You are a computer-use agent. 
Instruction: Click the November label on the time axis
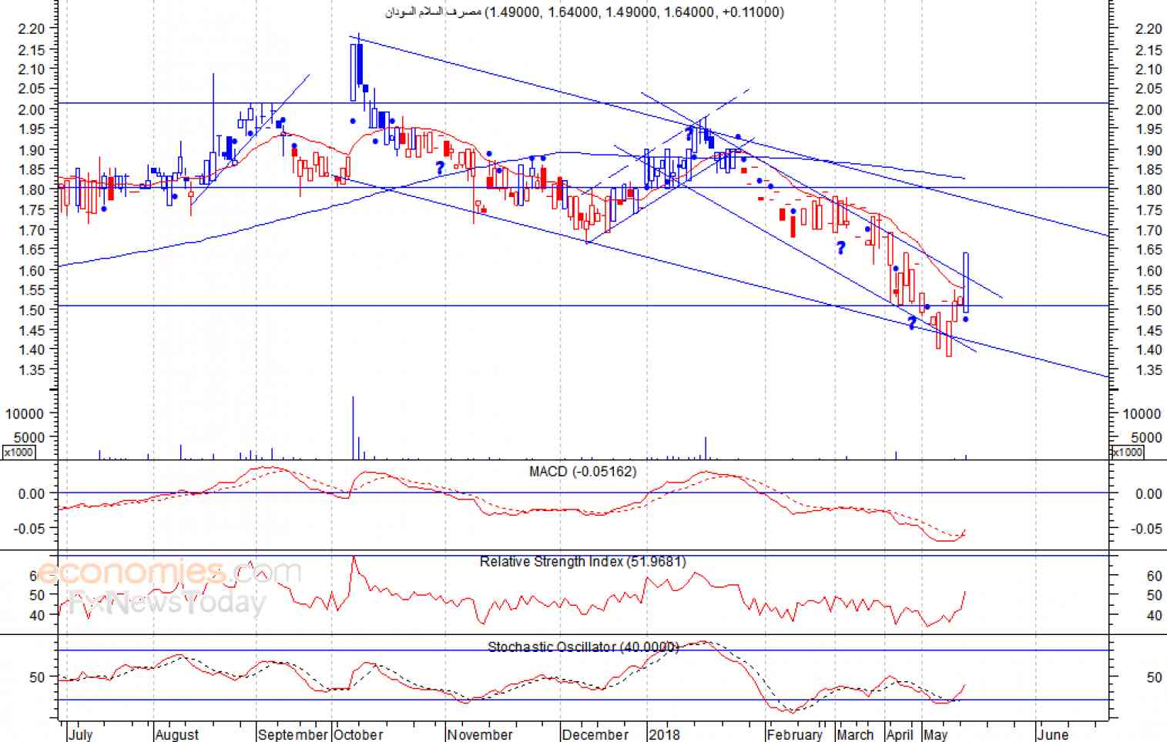tap(480, 734)
